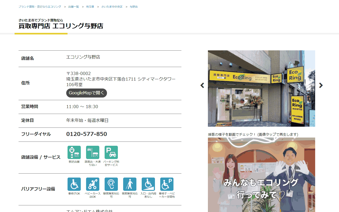Open the 埼玉県 breadcrumb link
The width and height of the screenshot is (339, 212).
[x=90, y=7]
